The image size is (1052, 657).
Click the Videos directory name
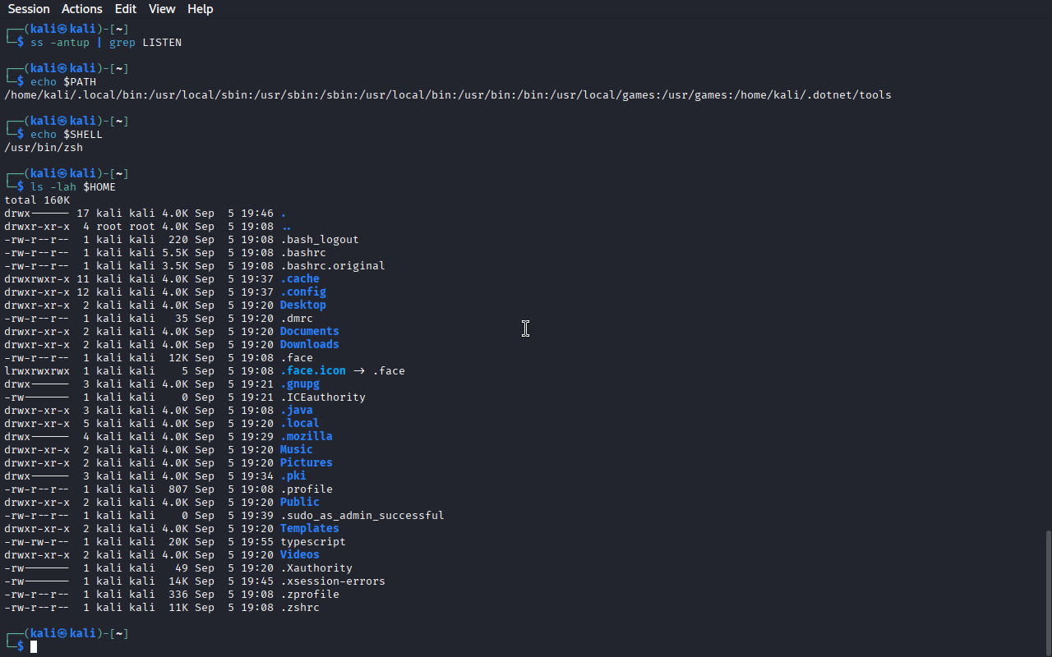[x=300, y=554]
